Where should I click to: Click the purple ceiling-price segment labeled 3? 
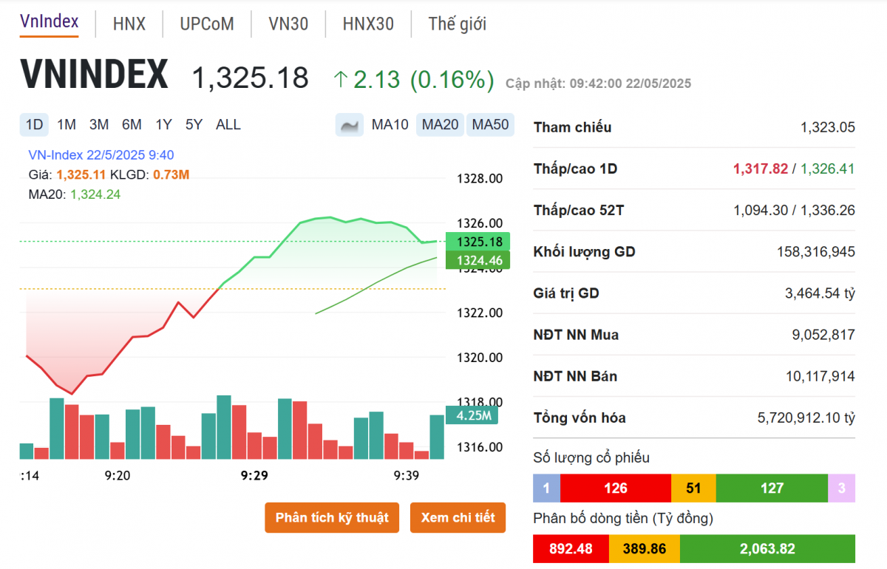[x=841, y=488]
